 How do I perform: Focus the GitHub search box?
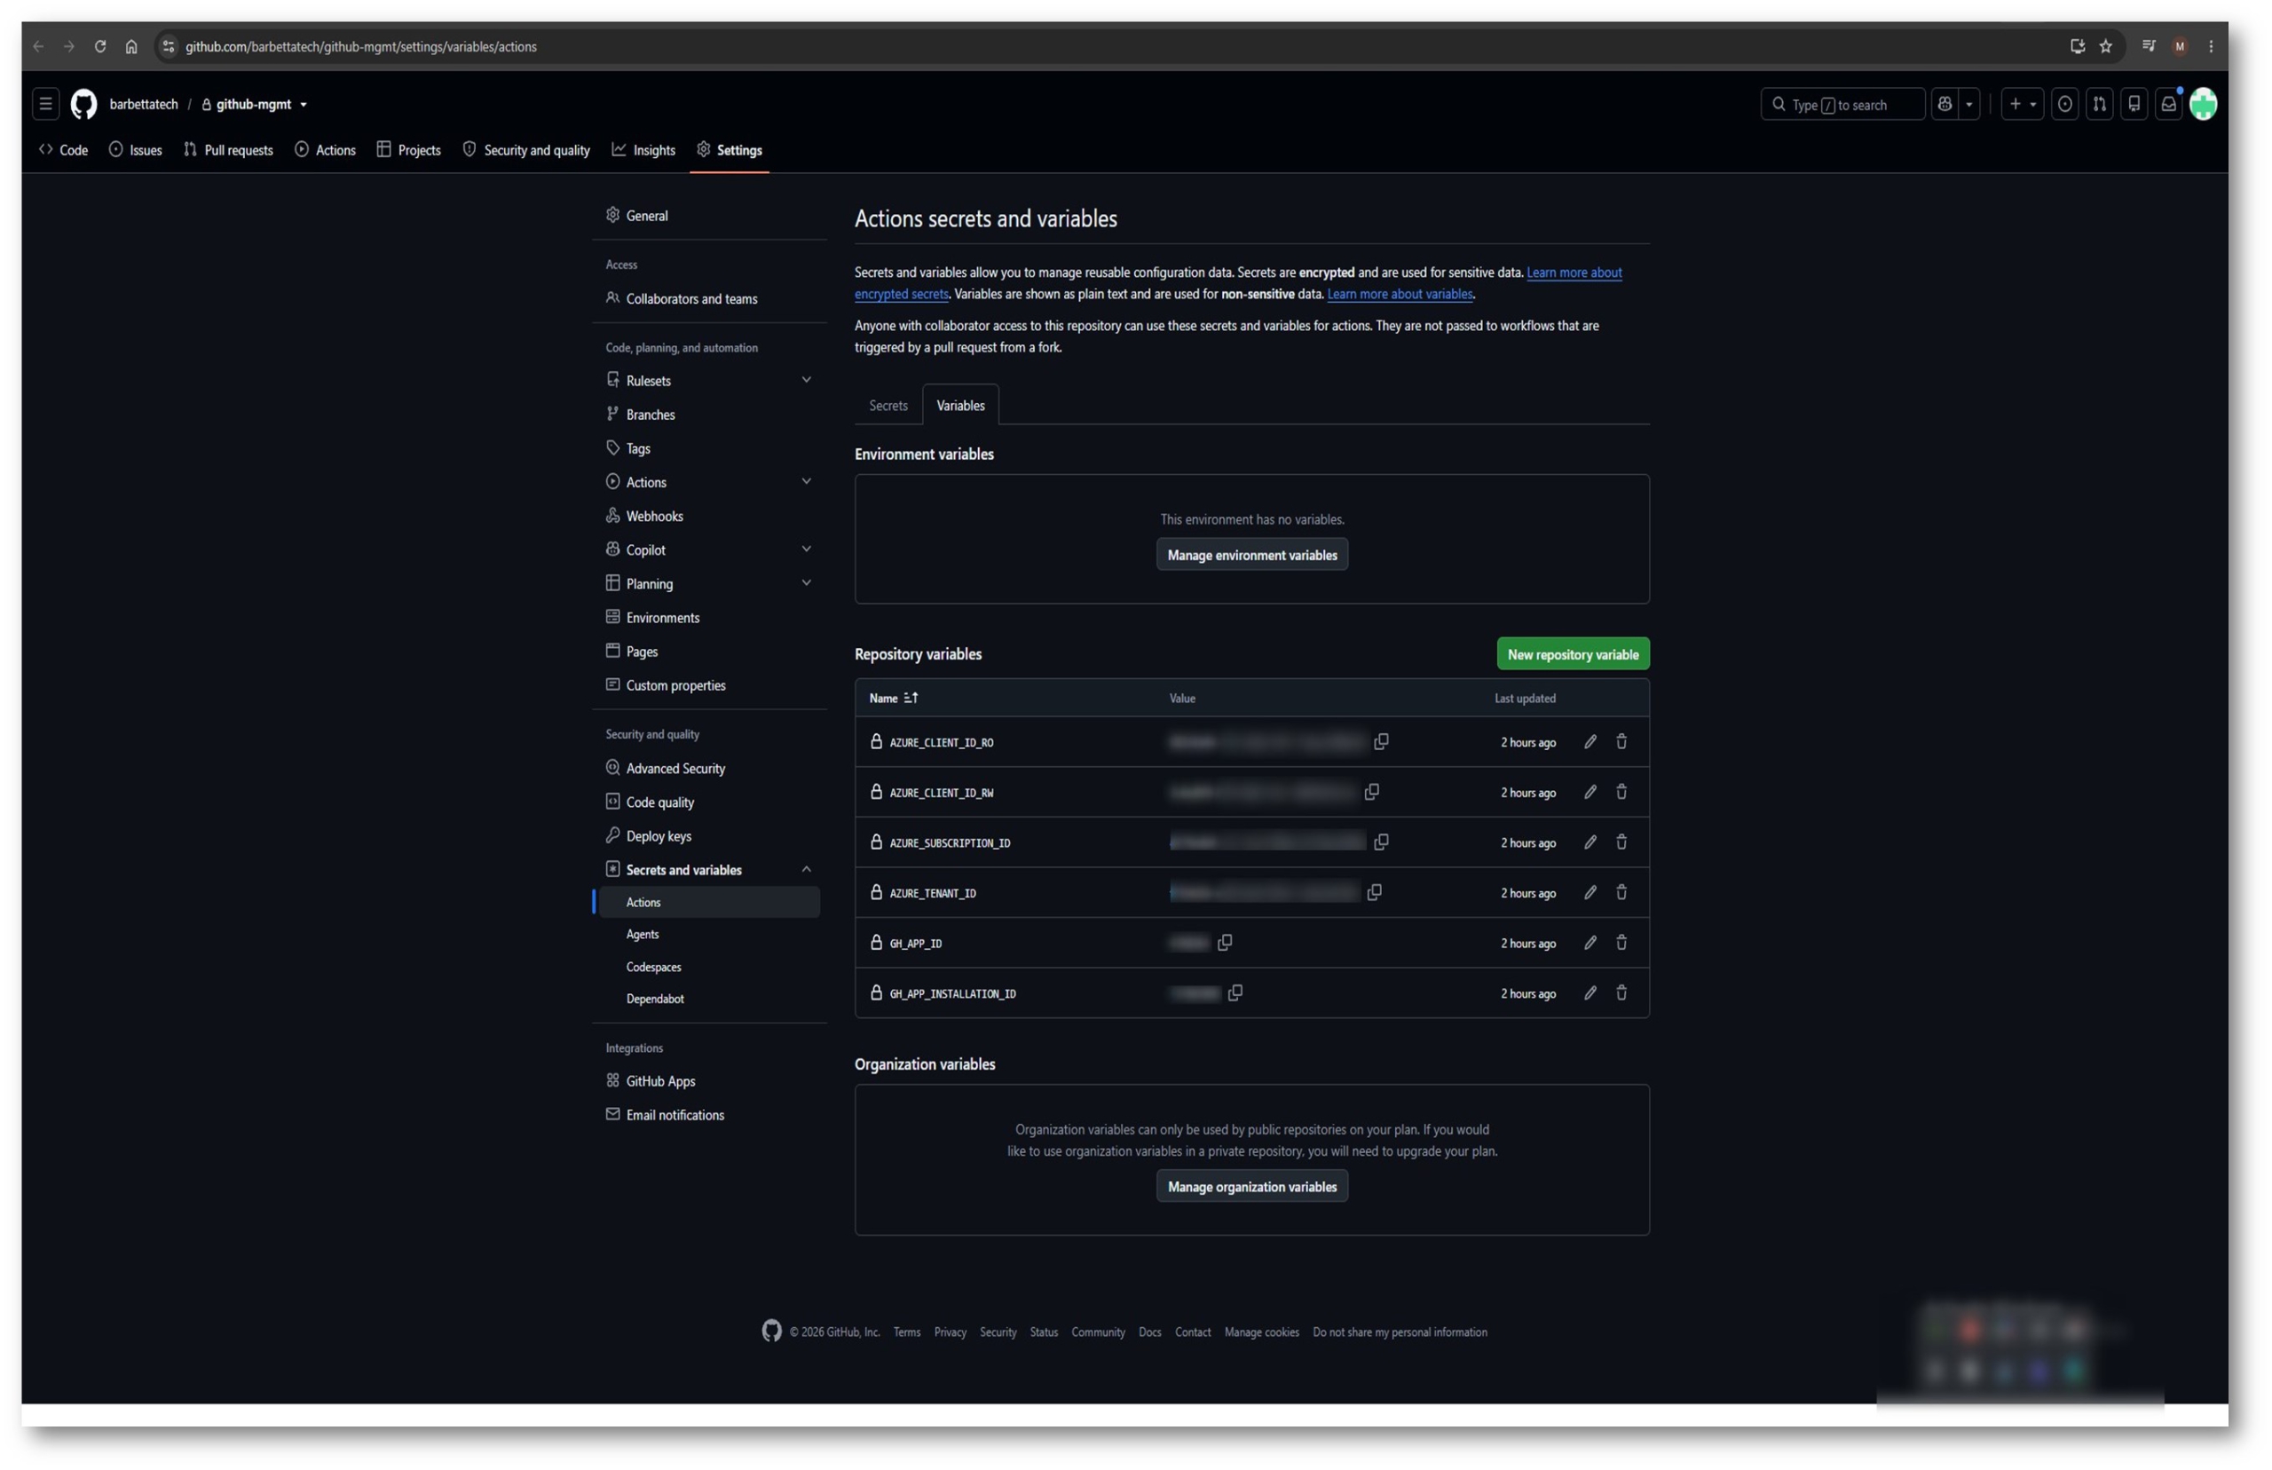tap(1842, 104)
